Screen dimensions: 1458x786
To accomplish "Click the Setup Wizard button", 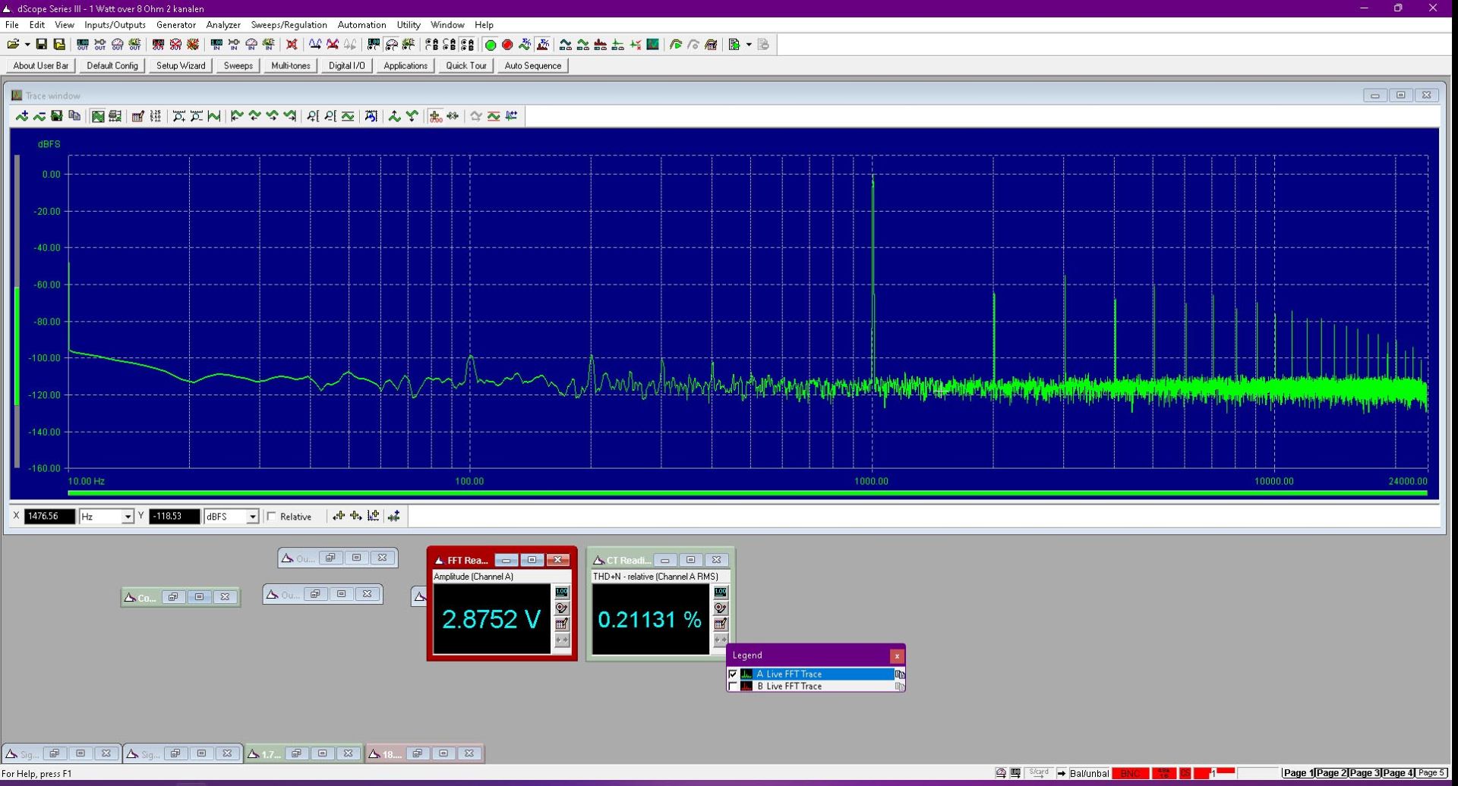I will [181, 66].
